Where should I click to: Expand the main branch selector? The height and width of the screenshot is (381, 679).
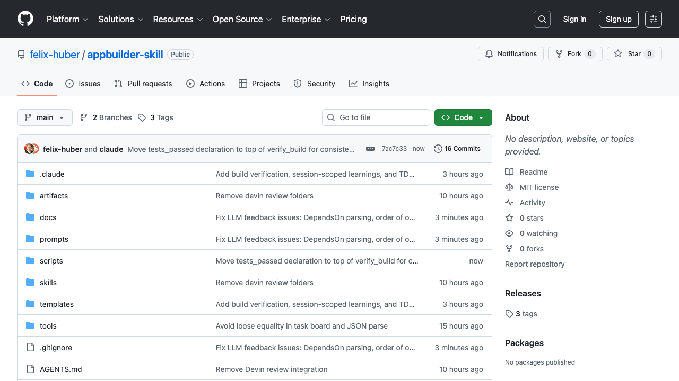pos(45,117)
